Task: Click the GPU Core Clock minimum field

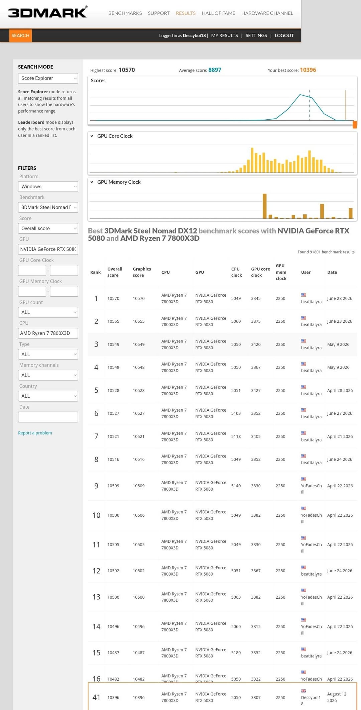Action: coord(32,270)
